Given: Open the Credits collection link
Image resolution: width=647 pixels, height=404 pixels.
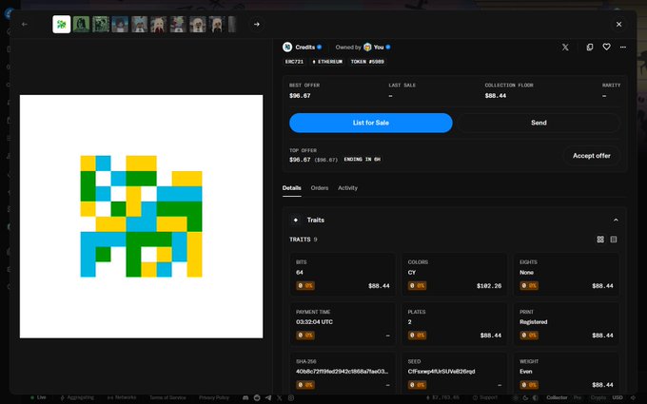Looking at the screenshot, I should pos(304,48).
